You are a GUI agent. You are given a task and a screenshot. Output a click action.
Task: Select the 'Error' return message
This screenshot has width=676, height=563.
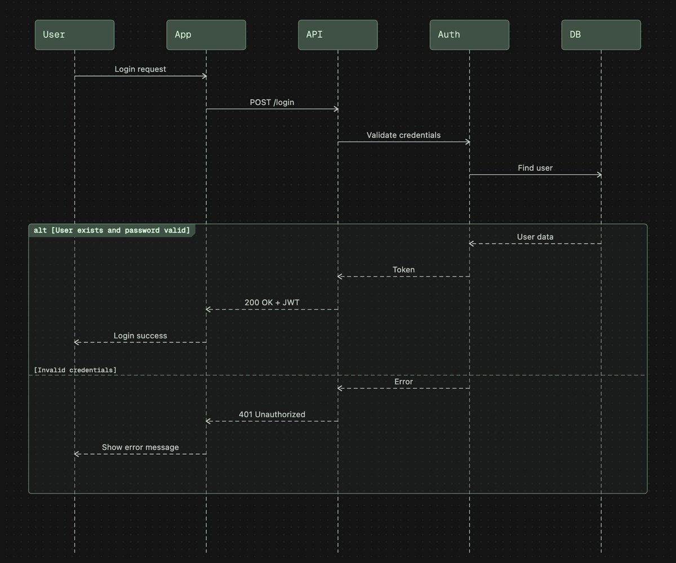coord(403,382)
